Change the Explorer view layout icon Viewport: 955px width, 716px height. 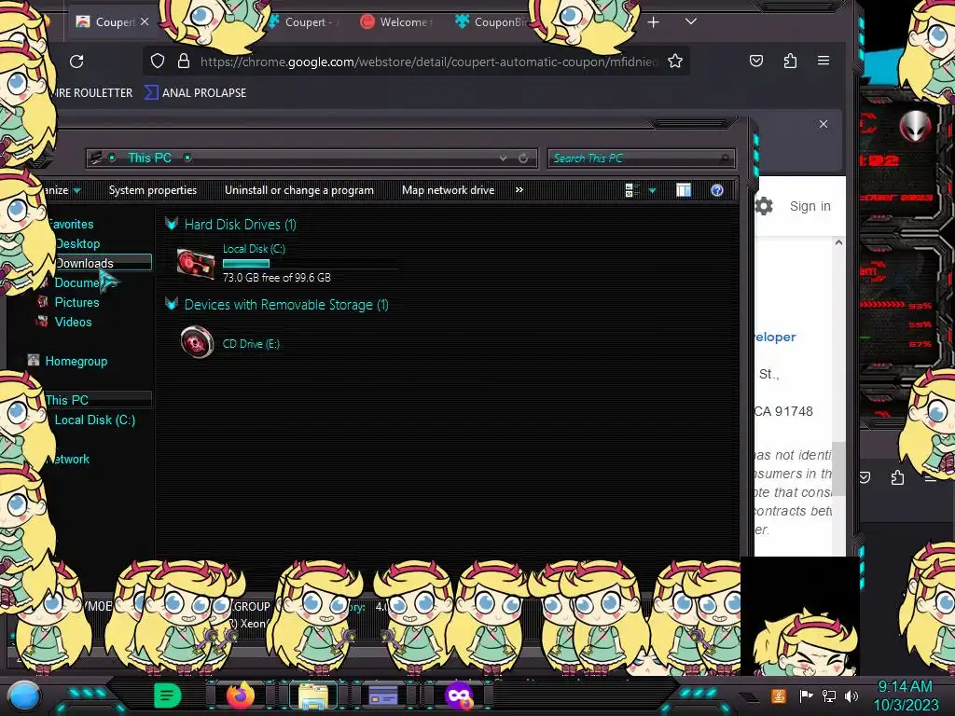[631, 190]
